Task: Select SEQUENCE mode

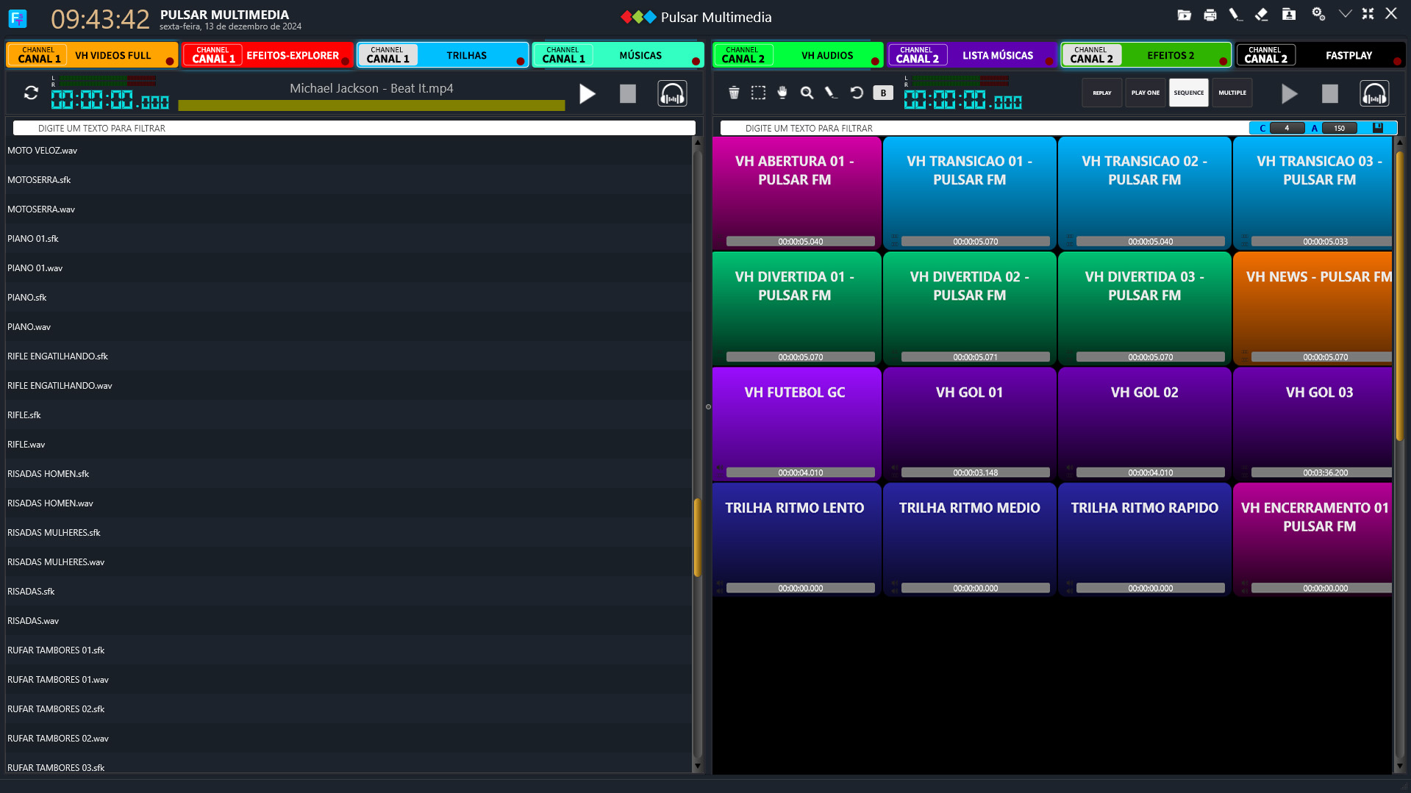Action: click(1188, 93)
